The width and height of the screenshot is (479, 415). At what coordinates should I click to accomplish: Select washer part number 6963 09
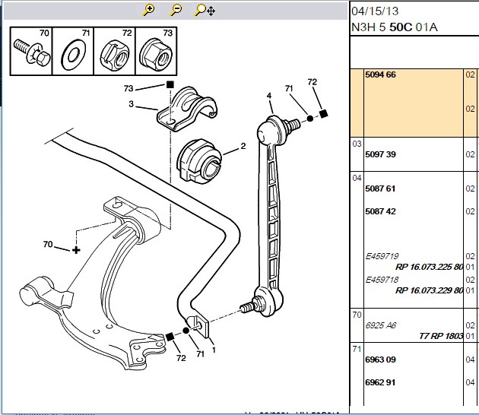click(x=380, y=360)
